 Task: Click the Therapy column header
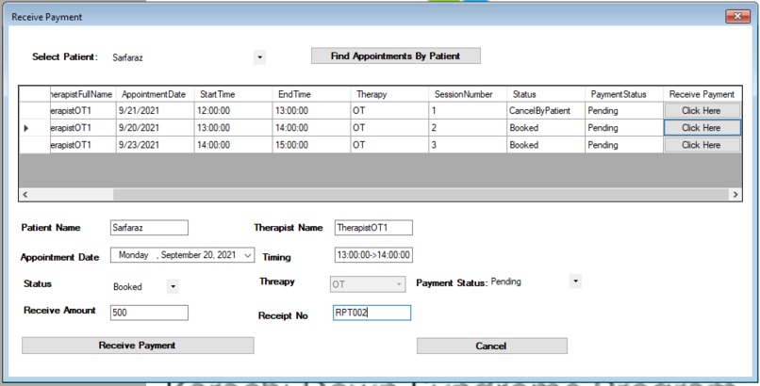coord(389,94)
